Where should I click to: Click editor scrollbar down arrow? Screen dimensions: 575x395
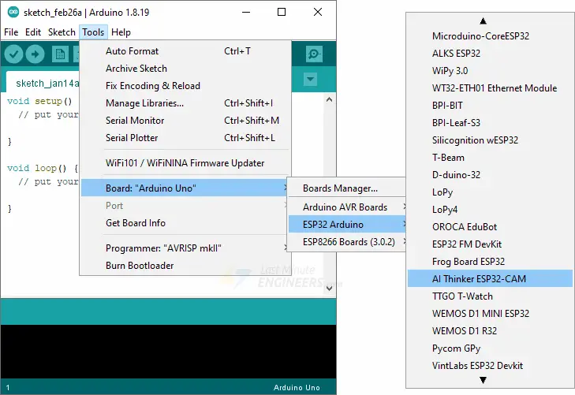[330, 289]
